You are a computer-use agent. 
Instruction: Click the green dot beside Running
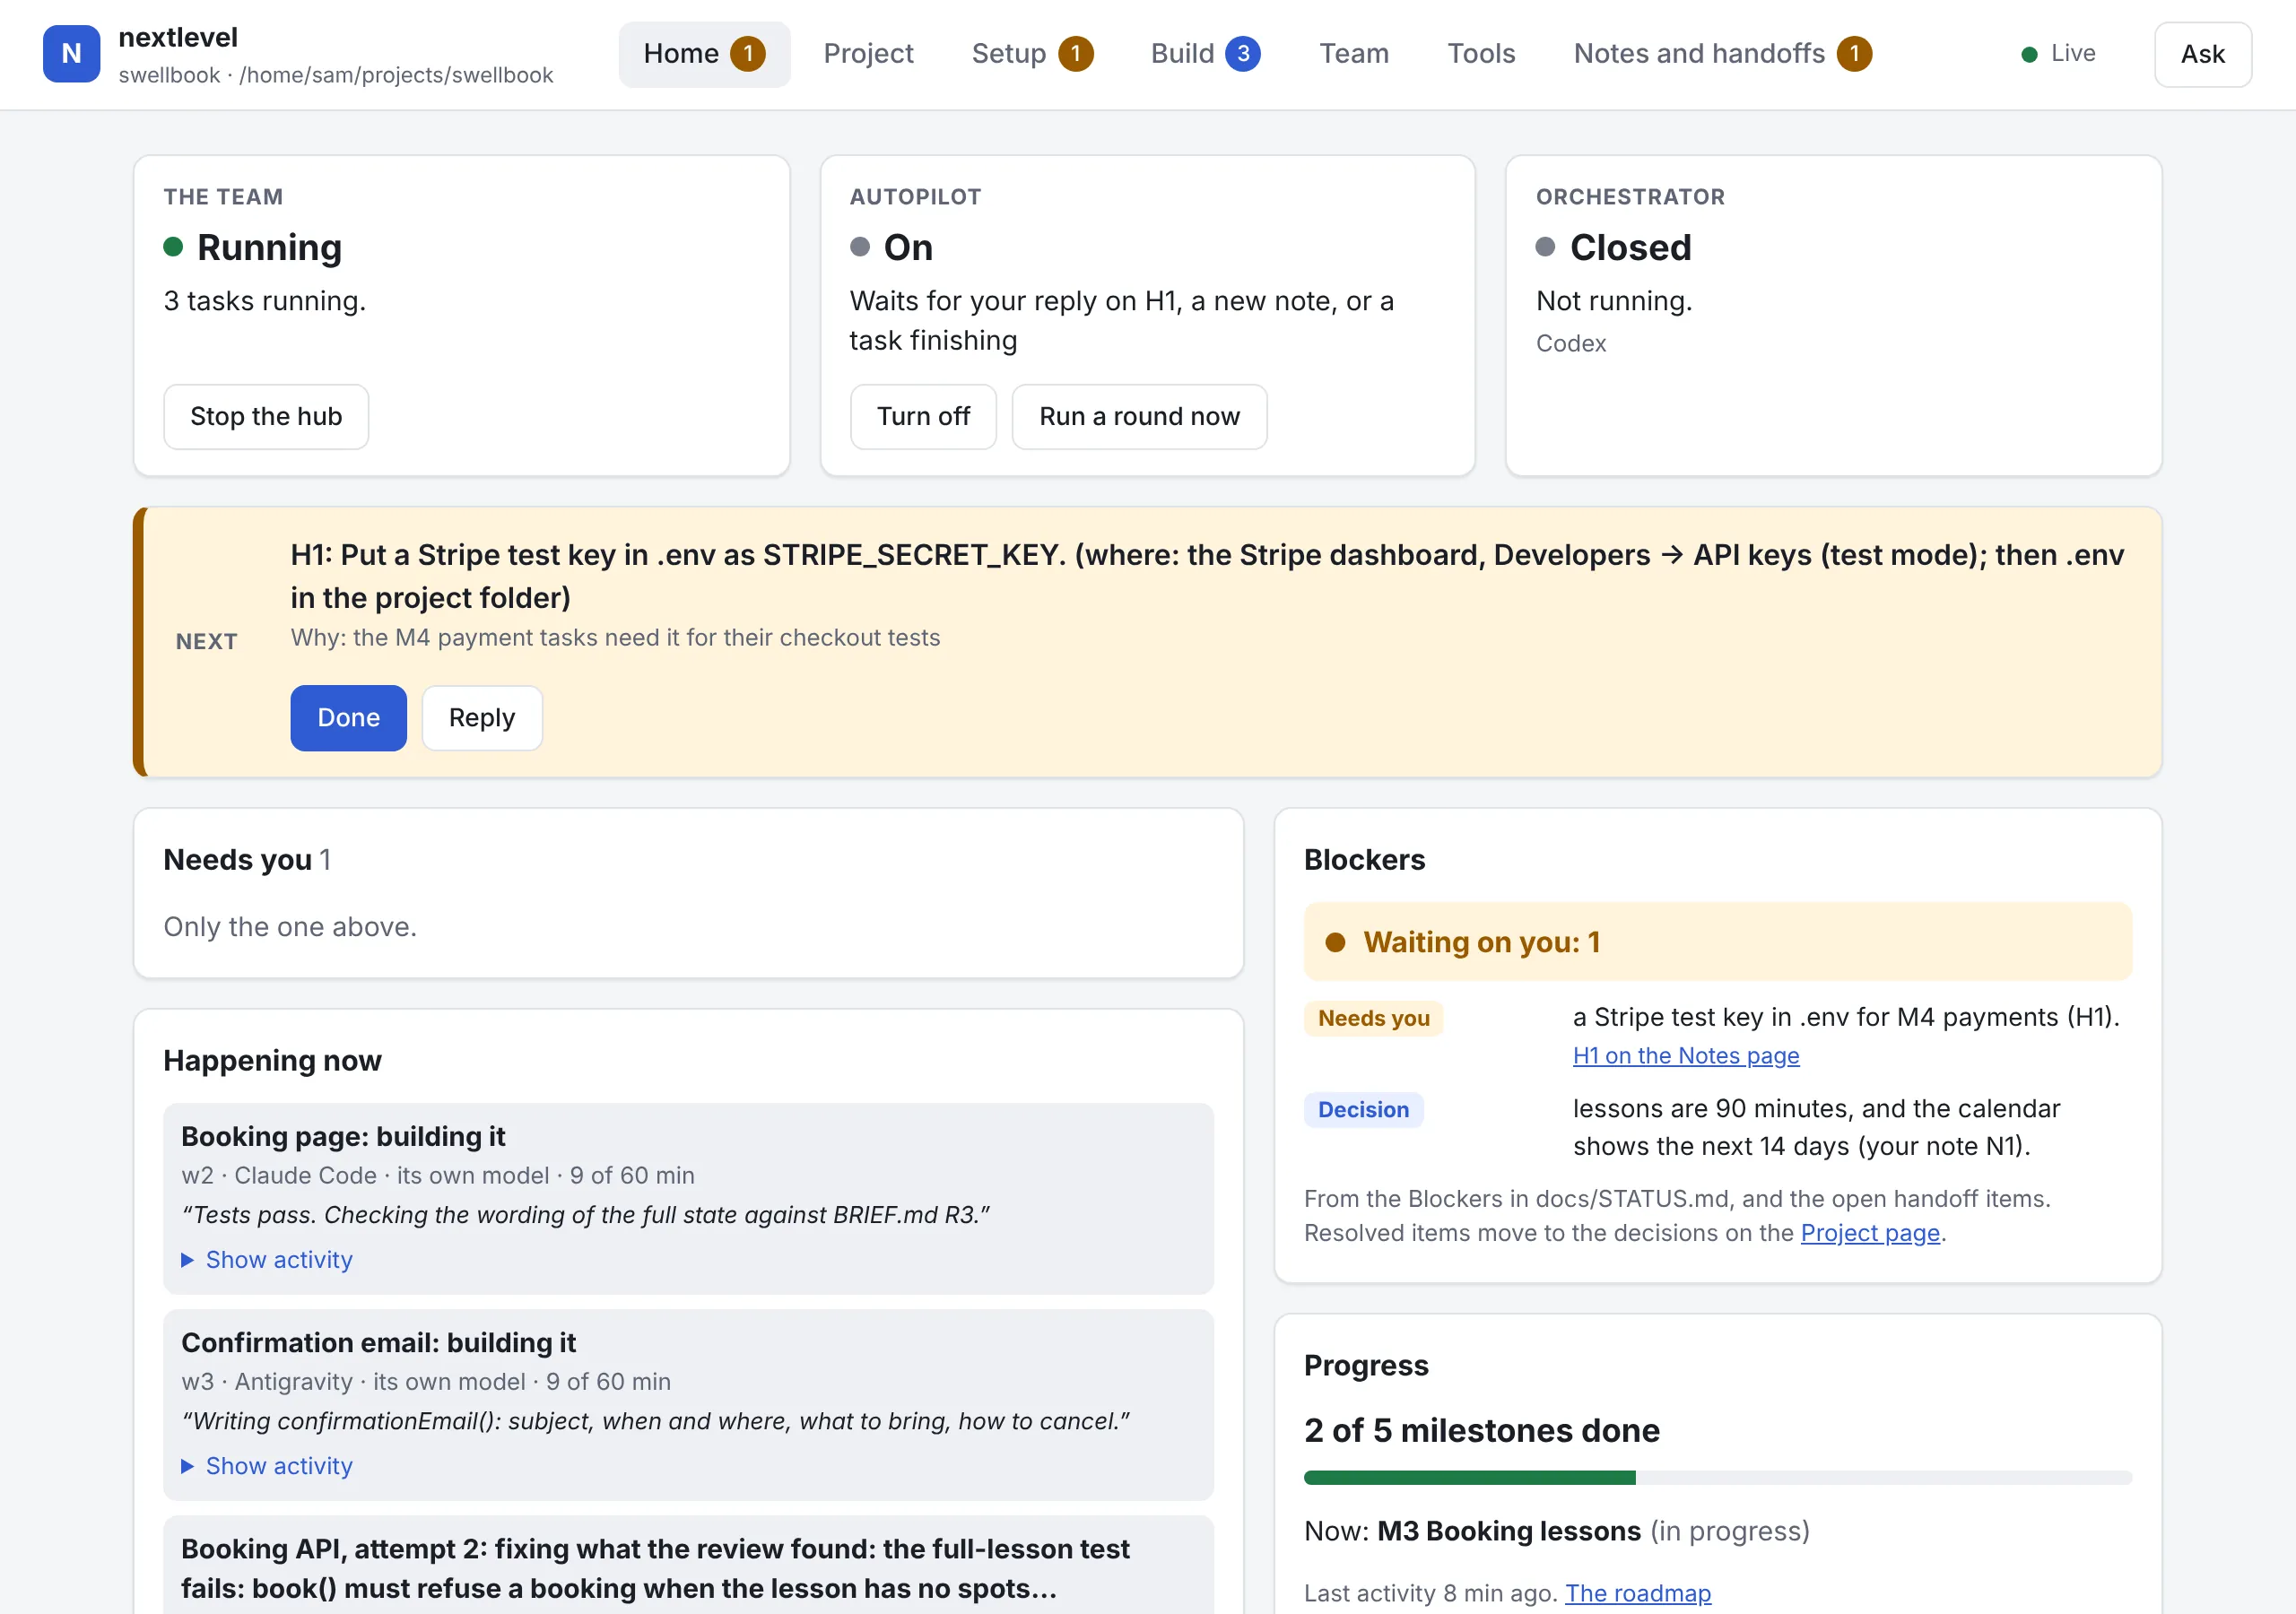coord(173,247)
